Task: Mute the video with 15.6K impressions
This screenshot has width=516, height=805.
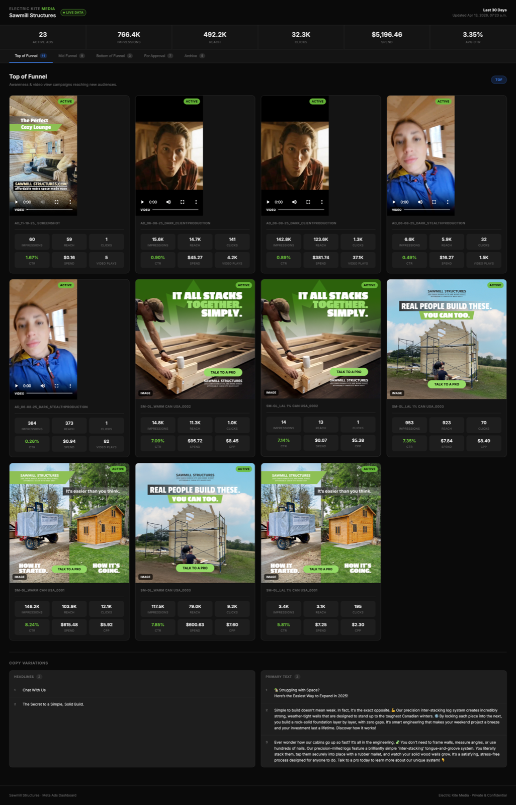Action: 168,202
